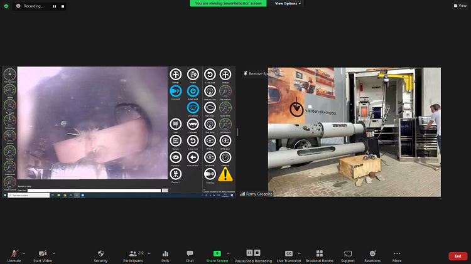Viewport: 471px width, 264px height.
Task: Click the Rotate current gauge
Action: tap(9, 182)
